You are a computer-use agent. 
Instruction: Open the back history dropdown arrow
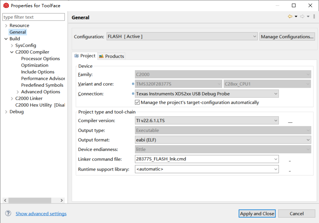[296, 17]
